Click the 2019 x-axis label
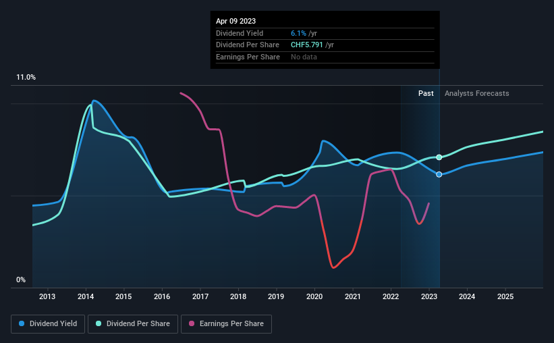 pos(276,296)
